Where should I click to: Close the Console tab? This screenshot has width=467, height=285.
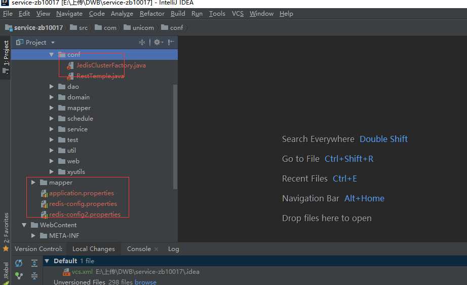[x=156, y=249]
